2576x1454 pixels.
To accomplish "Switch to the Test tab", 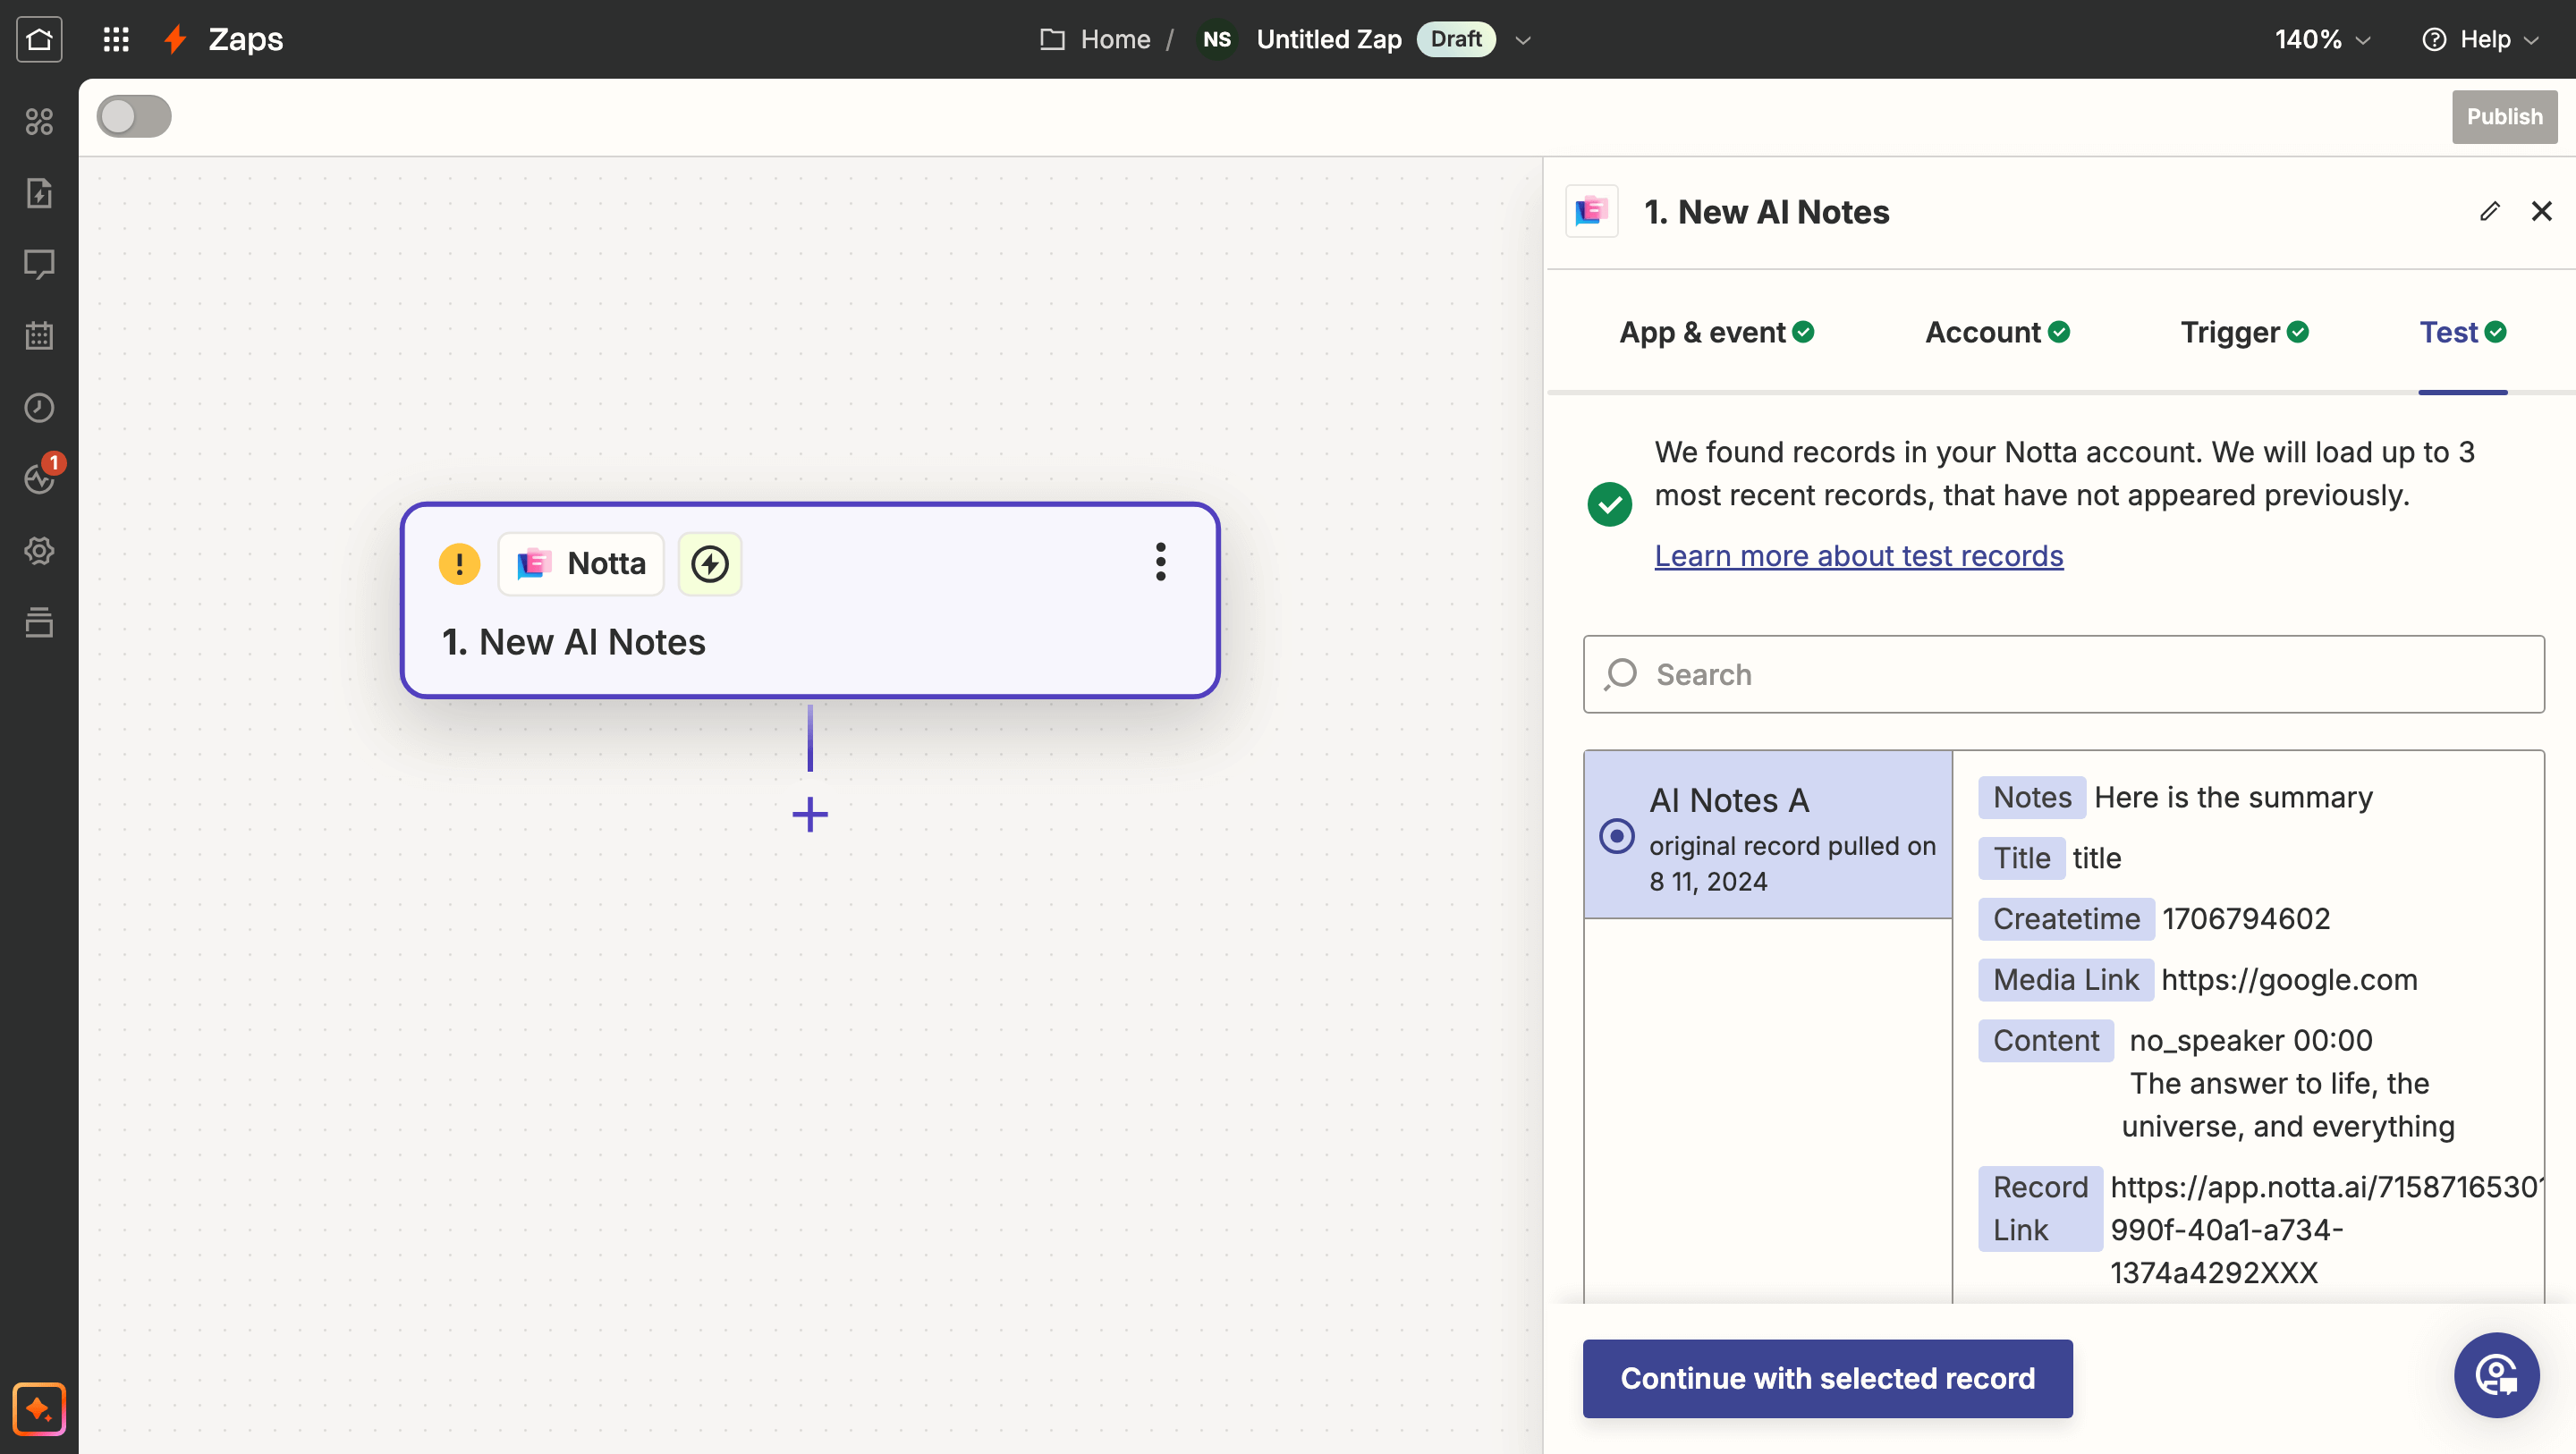I will pyautogui.click(x=2462, y=332).
